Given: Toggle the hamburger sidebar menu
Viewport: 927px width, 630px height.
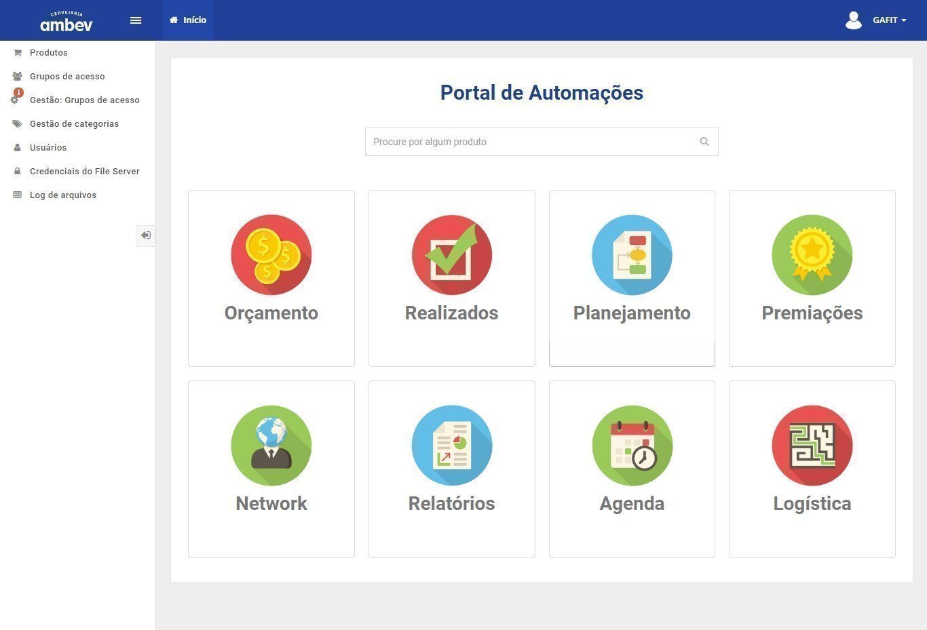Looking at the screenshot, I should click(x=136, y=20).
